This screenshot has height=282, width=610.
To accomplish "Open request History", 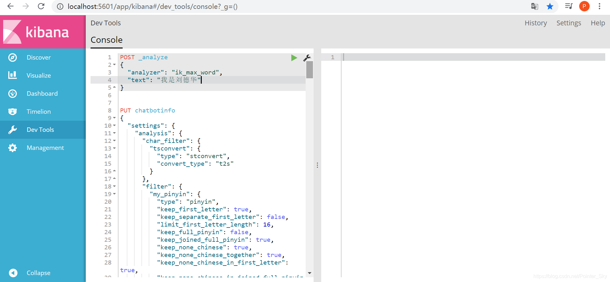I will pyautogui.click(x=536, y=23).
